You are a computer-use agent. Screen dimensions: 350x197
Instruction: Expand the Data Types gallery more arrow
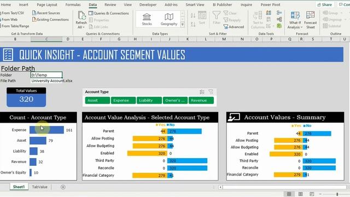[x=182, y=24]
